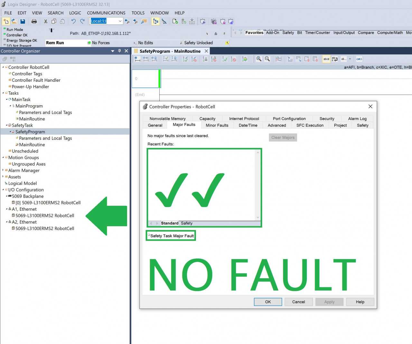
Task: Save the project with the disk icon
Action: (23, 21)
